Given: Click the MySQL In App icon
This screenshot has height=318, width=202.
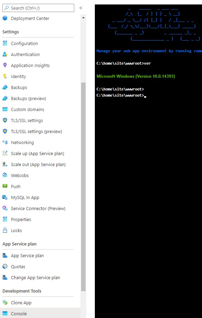Looking at the screenshot, I should pos(5,197).
